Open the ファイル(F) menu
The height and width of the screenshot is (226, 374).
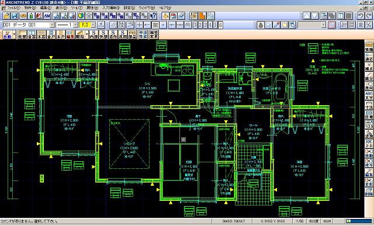coord(13,8)
